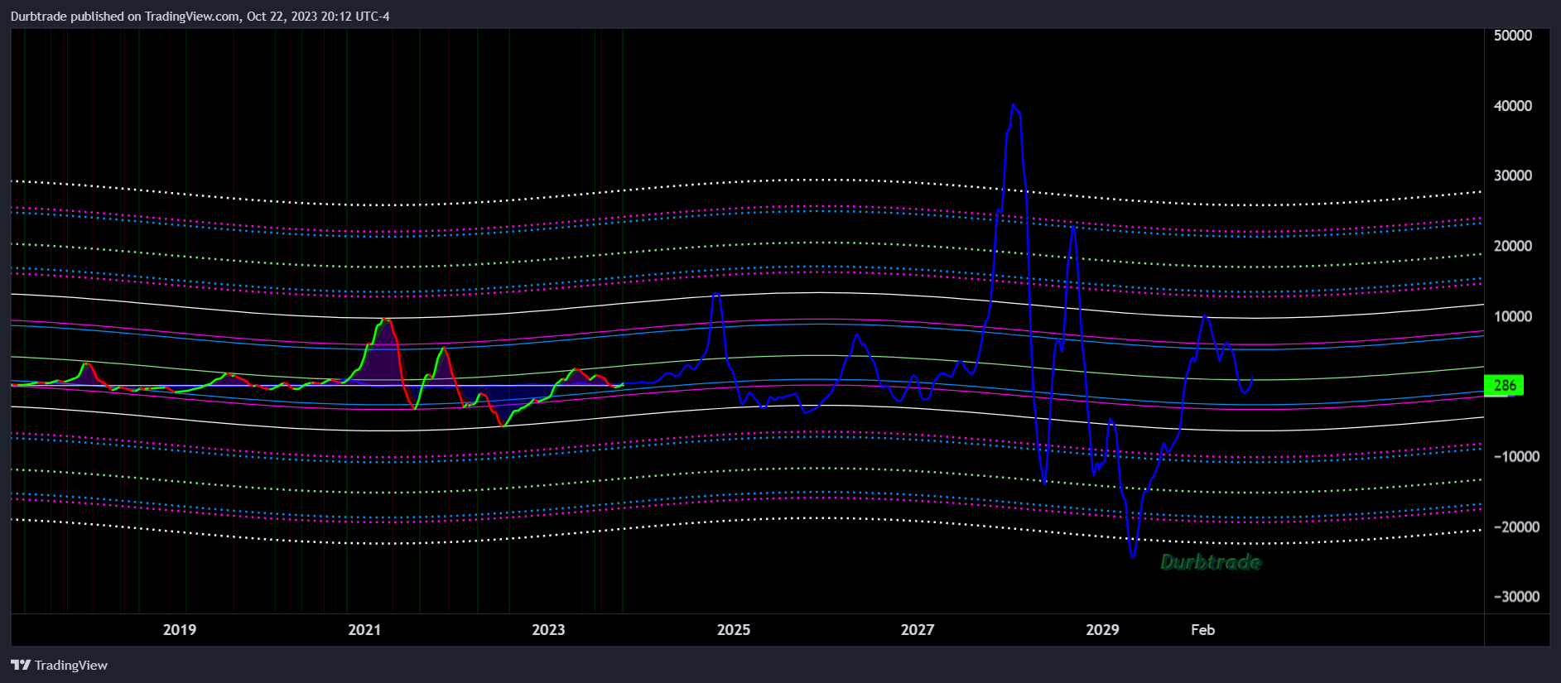Click the 2029 time axis label

pos(1102,629)
